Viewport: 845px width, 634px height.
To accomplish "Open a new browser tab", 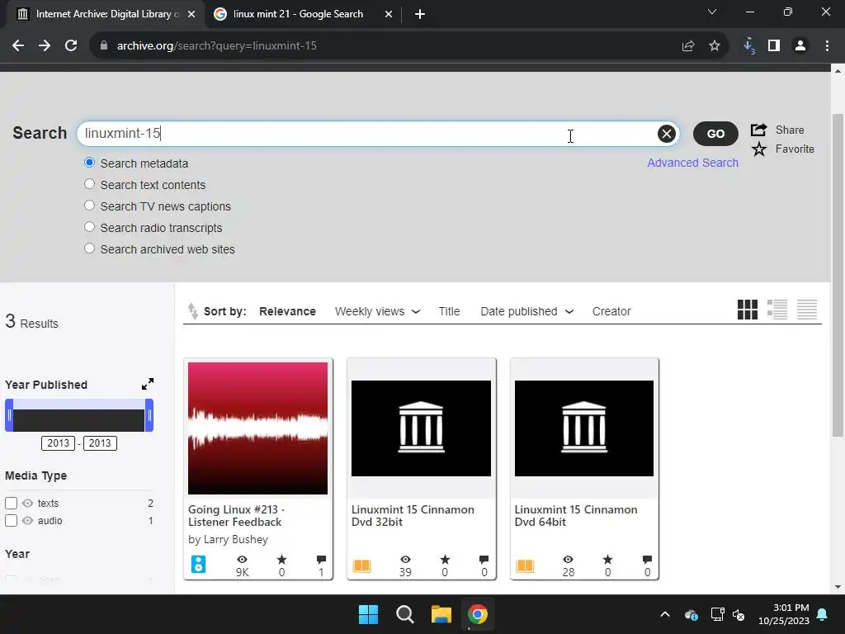I will click(420, 14).
